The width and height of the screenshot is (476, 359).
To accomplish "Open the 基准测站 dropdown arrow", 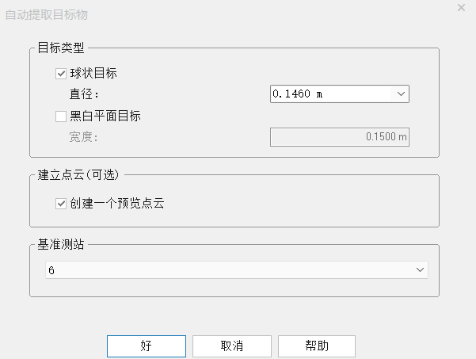I will point(420,269).
